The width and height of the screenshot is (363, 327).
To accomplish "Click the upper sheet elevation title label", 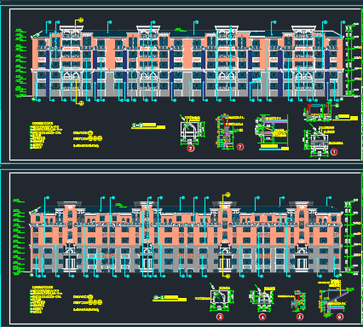I will point(148,126).
